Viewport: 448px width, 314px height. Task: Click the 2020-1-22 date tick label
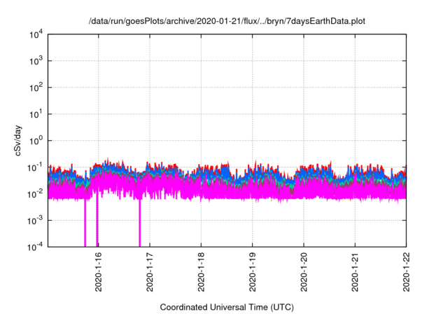(x=406, y=272)
